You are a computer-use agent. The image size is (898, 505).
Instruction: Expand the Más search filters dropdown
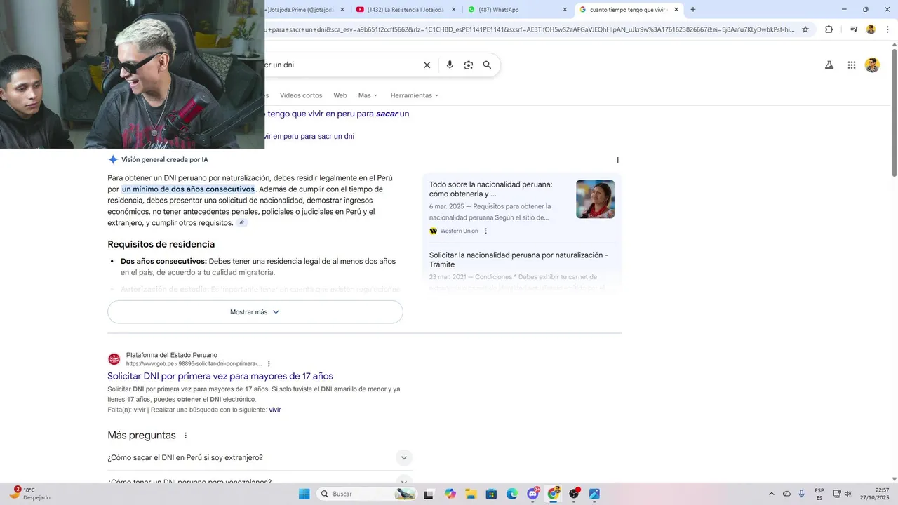coord(368,95)
